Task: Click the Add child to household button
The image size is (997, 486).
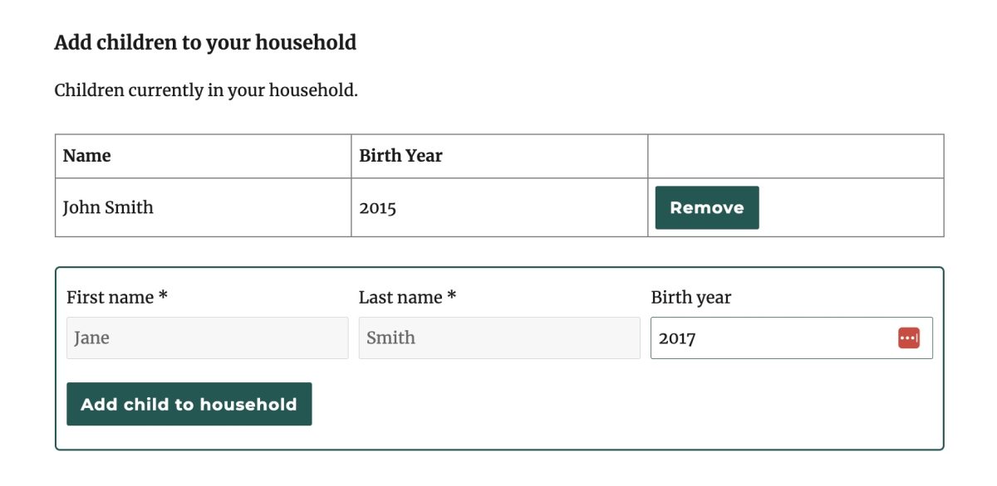Action: (189, 404)
